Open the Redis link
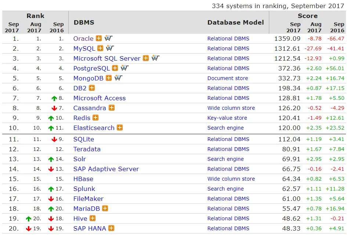 (x=82, y=118)
